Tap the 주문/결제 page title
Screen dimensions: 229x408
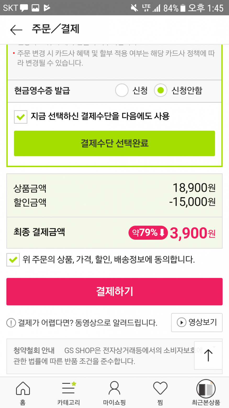tap(55, 29)
